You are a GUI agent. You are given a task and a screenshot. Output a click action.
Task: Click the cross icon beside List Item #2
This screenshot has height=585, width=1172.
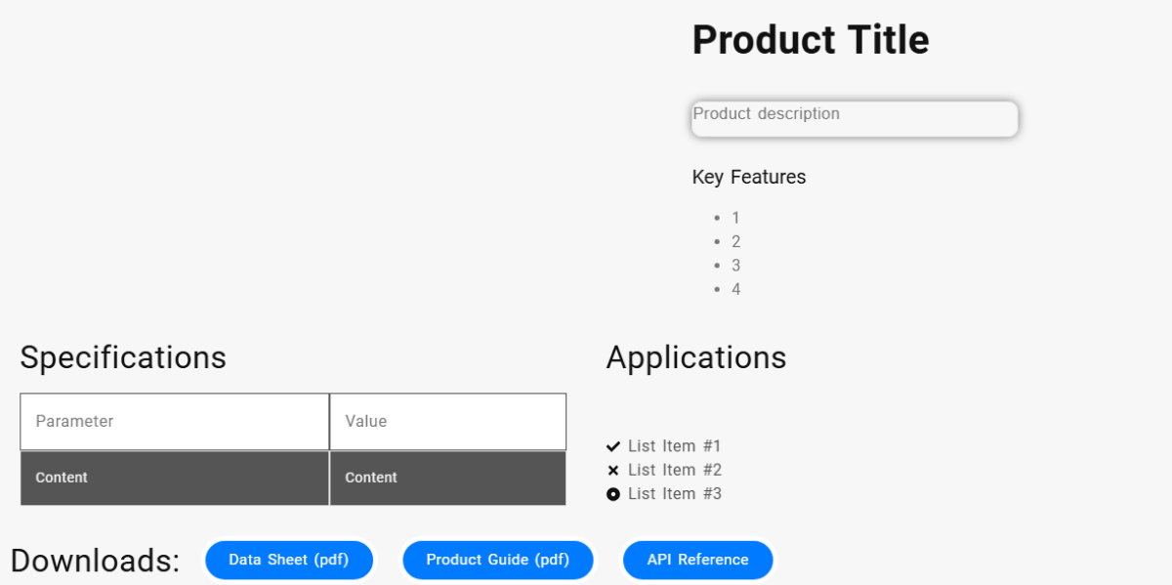click(613, 471)
